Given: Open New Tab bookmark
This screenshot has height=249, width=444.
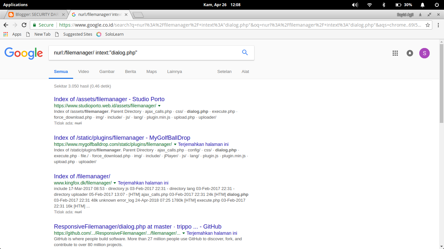Looking at the screenshot, I should point(38,34).
